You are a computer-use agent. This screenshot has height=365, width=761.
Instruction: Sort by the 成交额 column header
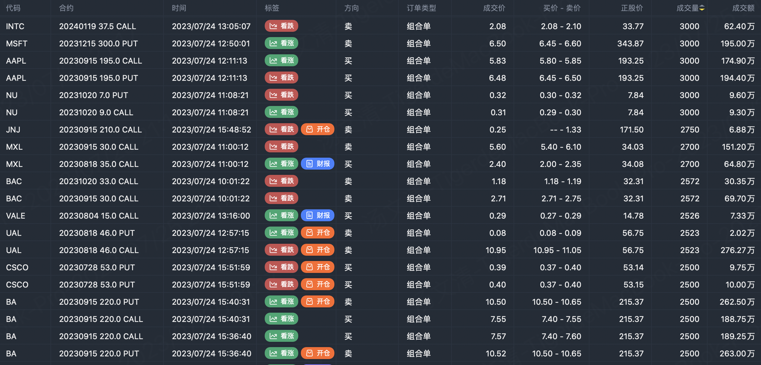pos(743,8)
